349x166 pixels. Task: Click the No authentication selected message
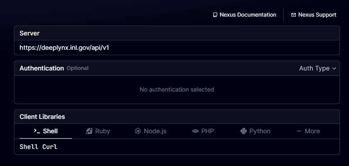click(x=177, y=90)
